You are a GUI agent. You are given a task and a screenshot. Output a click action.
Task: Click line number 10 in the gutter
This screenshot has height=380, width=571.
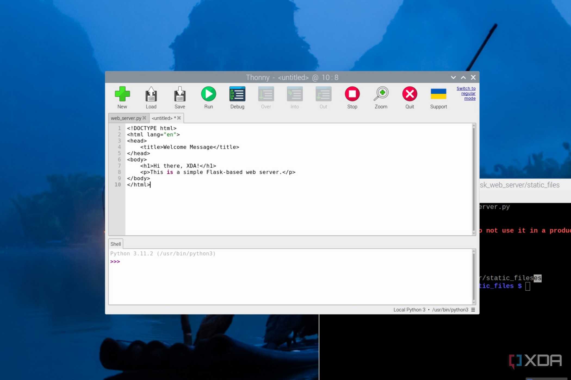pos(117,185)
